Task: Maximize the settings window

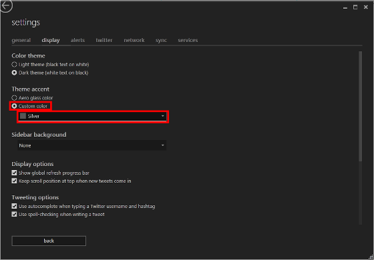Action: pos(355,7)
